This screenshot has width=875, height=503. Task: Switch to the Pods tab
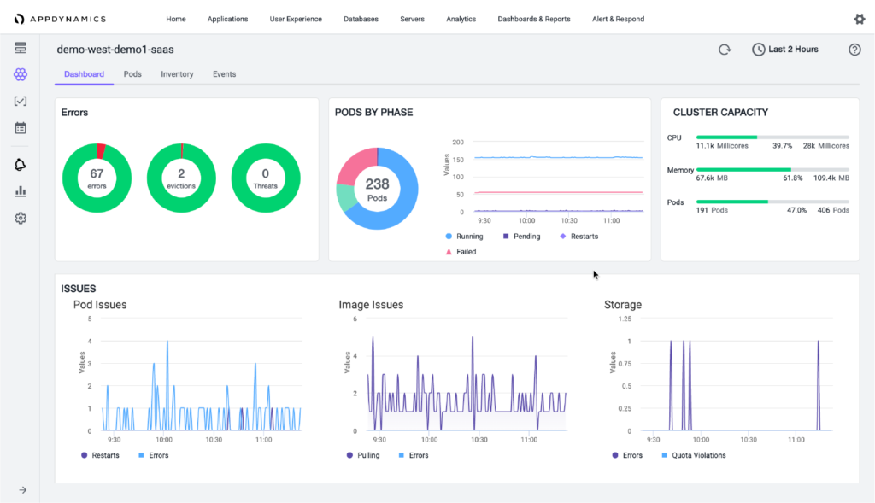[x=132, y=74]
